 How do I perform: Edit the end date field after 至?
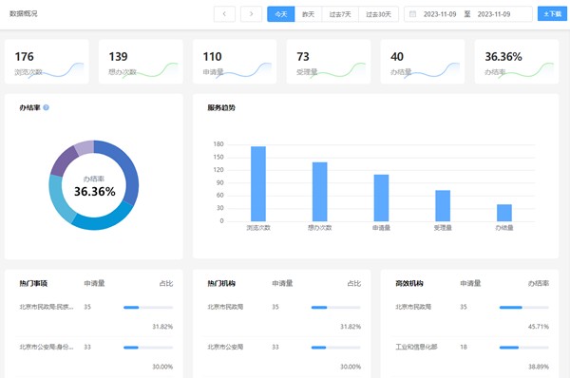tap(494, 14)
